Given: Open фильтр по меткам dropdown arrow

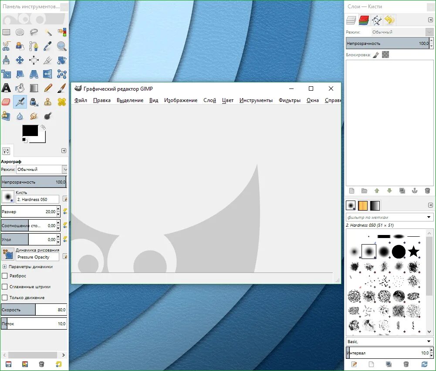Looking at the screenshot, I should click(429, 217).
